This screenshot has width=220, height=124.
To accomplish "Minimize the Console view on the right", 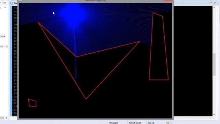I will pos(210,2).
